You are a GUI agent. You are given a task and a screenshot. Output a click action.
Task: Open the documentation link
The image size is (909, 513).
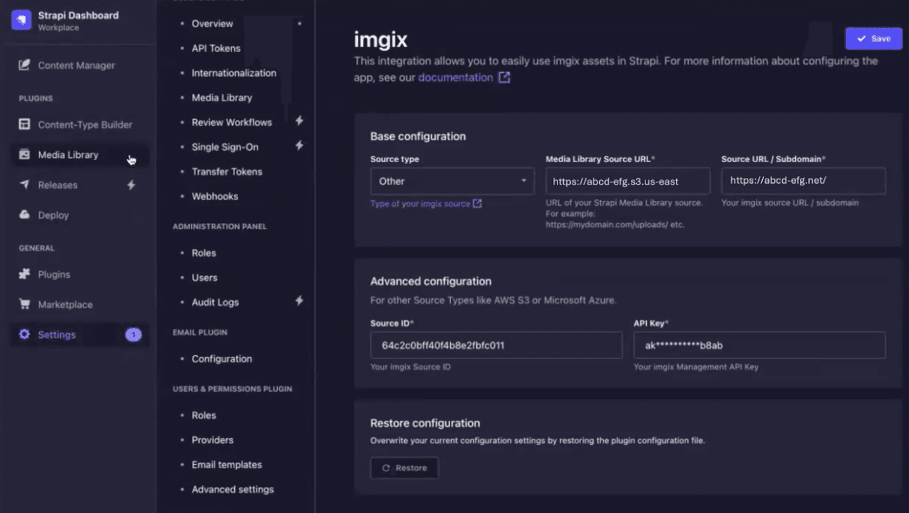tap(455, 77)
